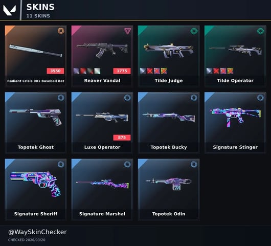
Task: Click the Valorant logo in the header
Action: click(x=10, y=10)
